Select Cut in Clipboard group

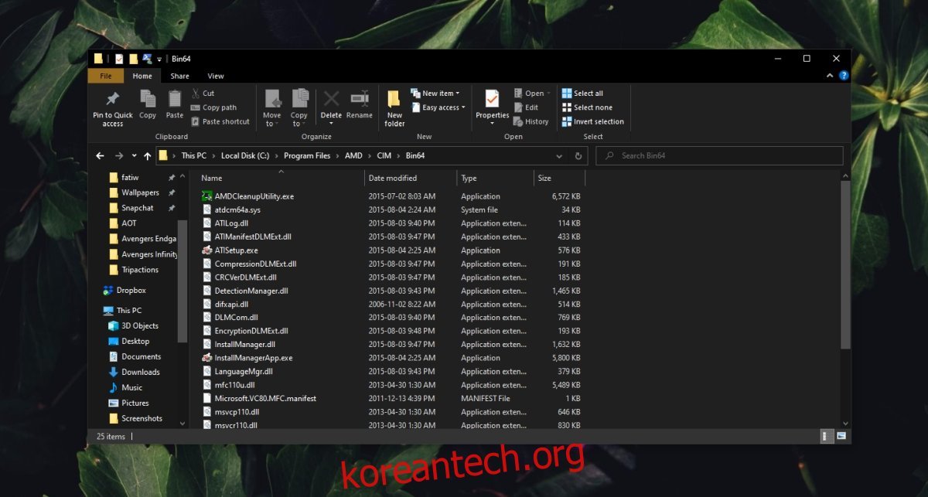(203, 94)
